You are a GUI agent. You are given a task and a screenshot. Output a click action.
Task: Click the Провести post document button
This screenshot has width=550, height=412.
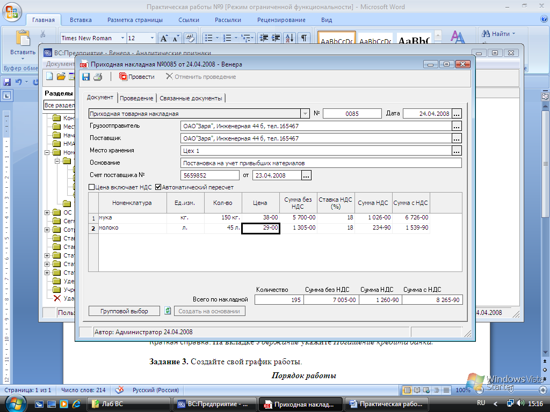tap(137, 77)
